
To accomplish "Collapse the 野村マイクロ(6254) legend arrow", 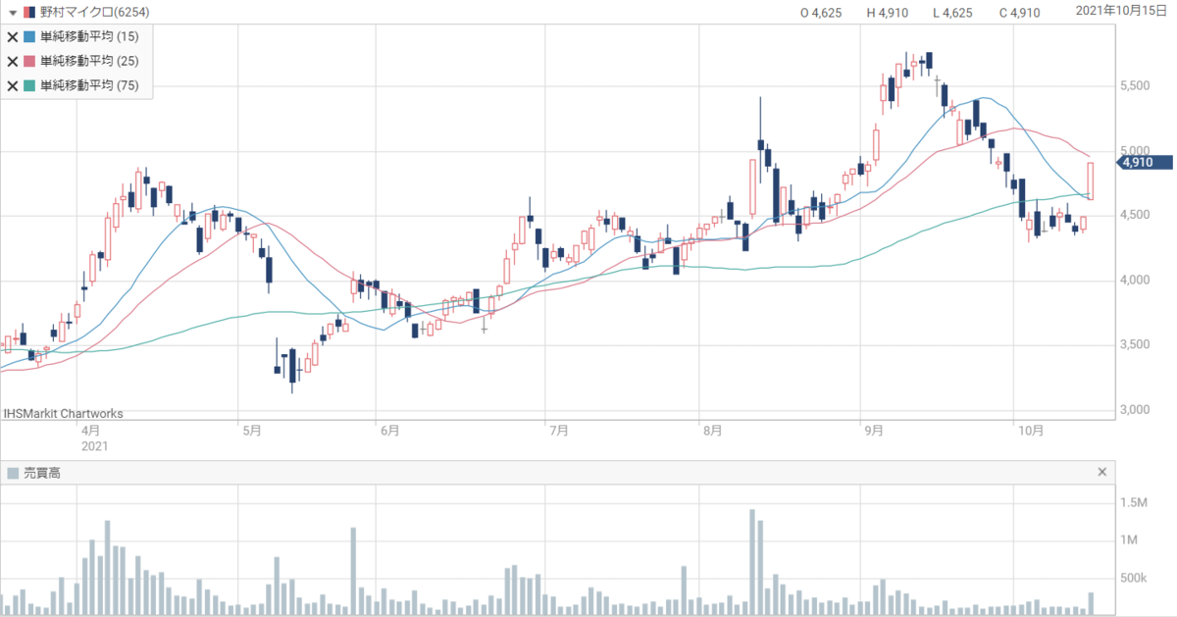I will [12, 12].
